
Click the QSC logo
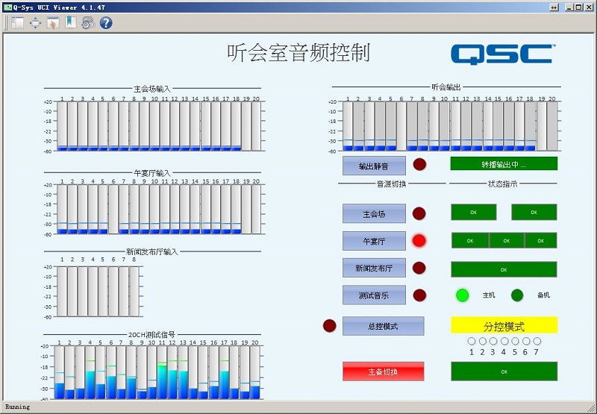coord(501,54)
